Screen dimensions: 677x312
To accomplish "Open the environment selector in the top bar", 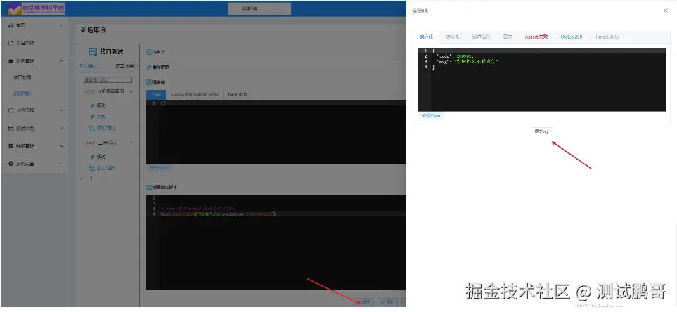I will tap(259, 8).
